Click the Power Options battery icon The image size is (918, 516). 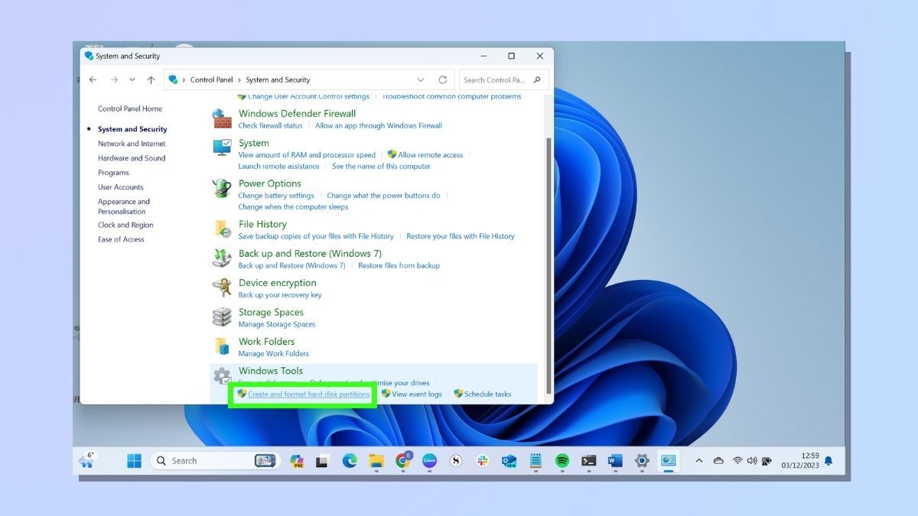pyautogui.click(x=222, y=188)
